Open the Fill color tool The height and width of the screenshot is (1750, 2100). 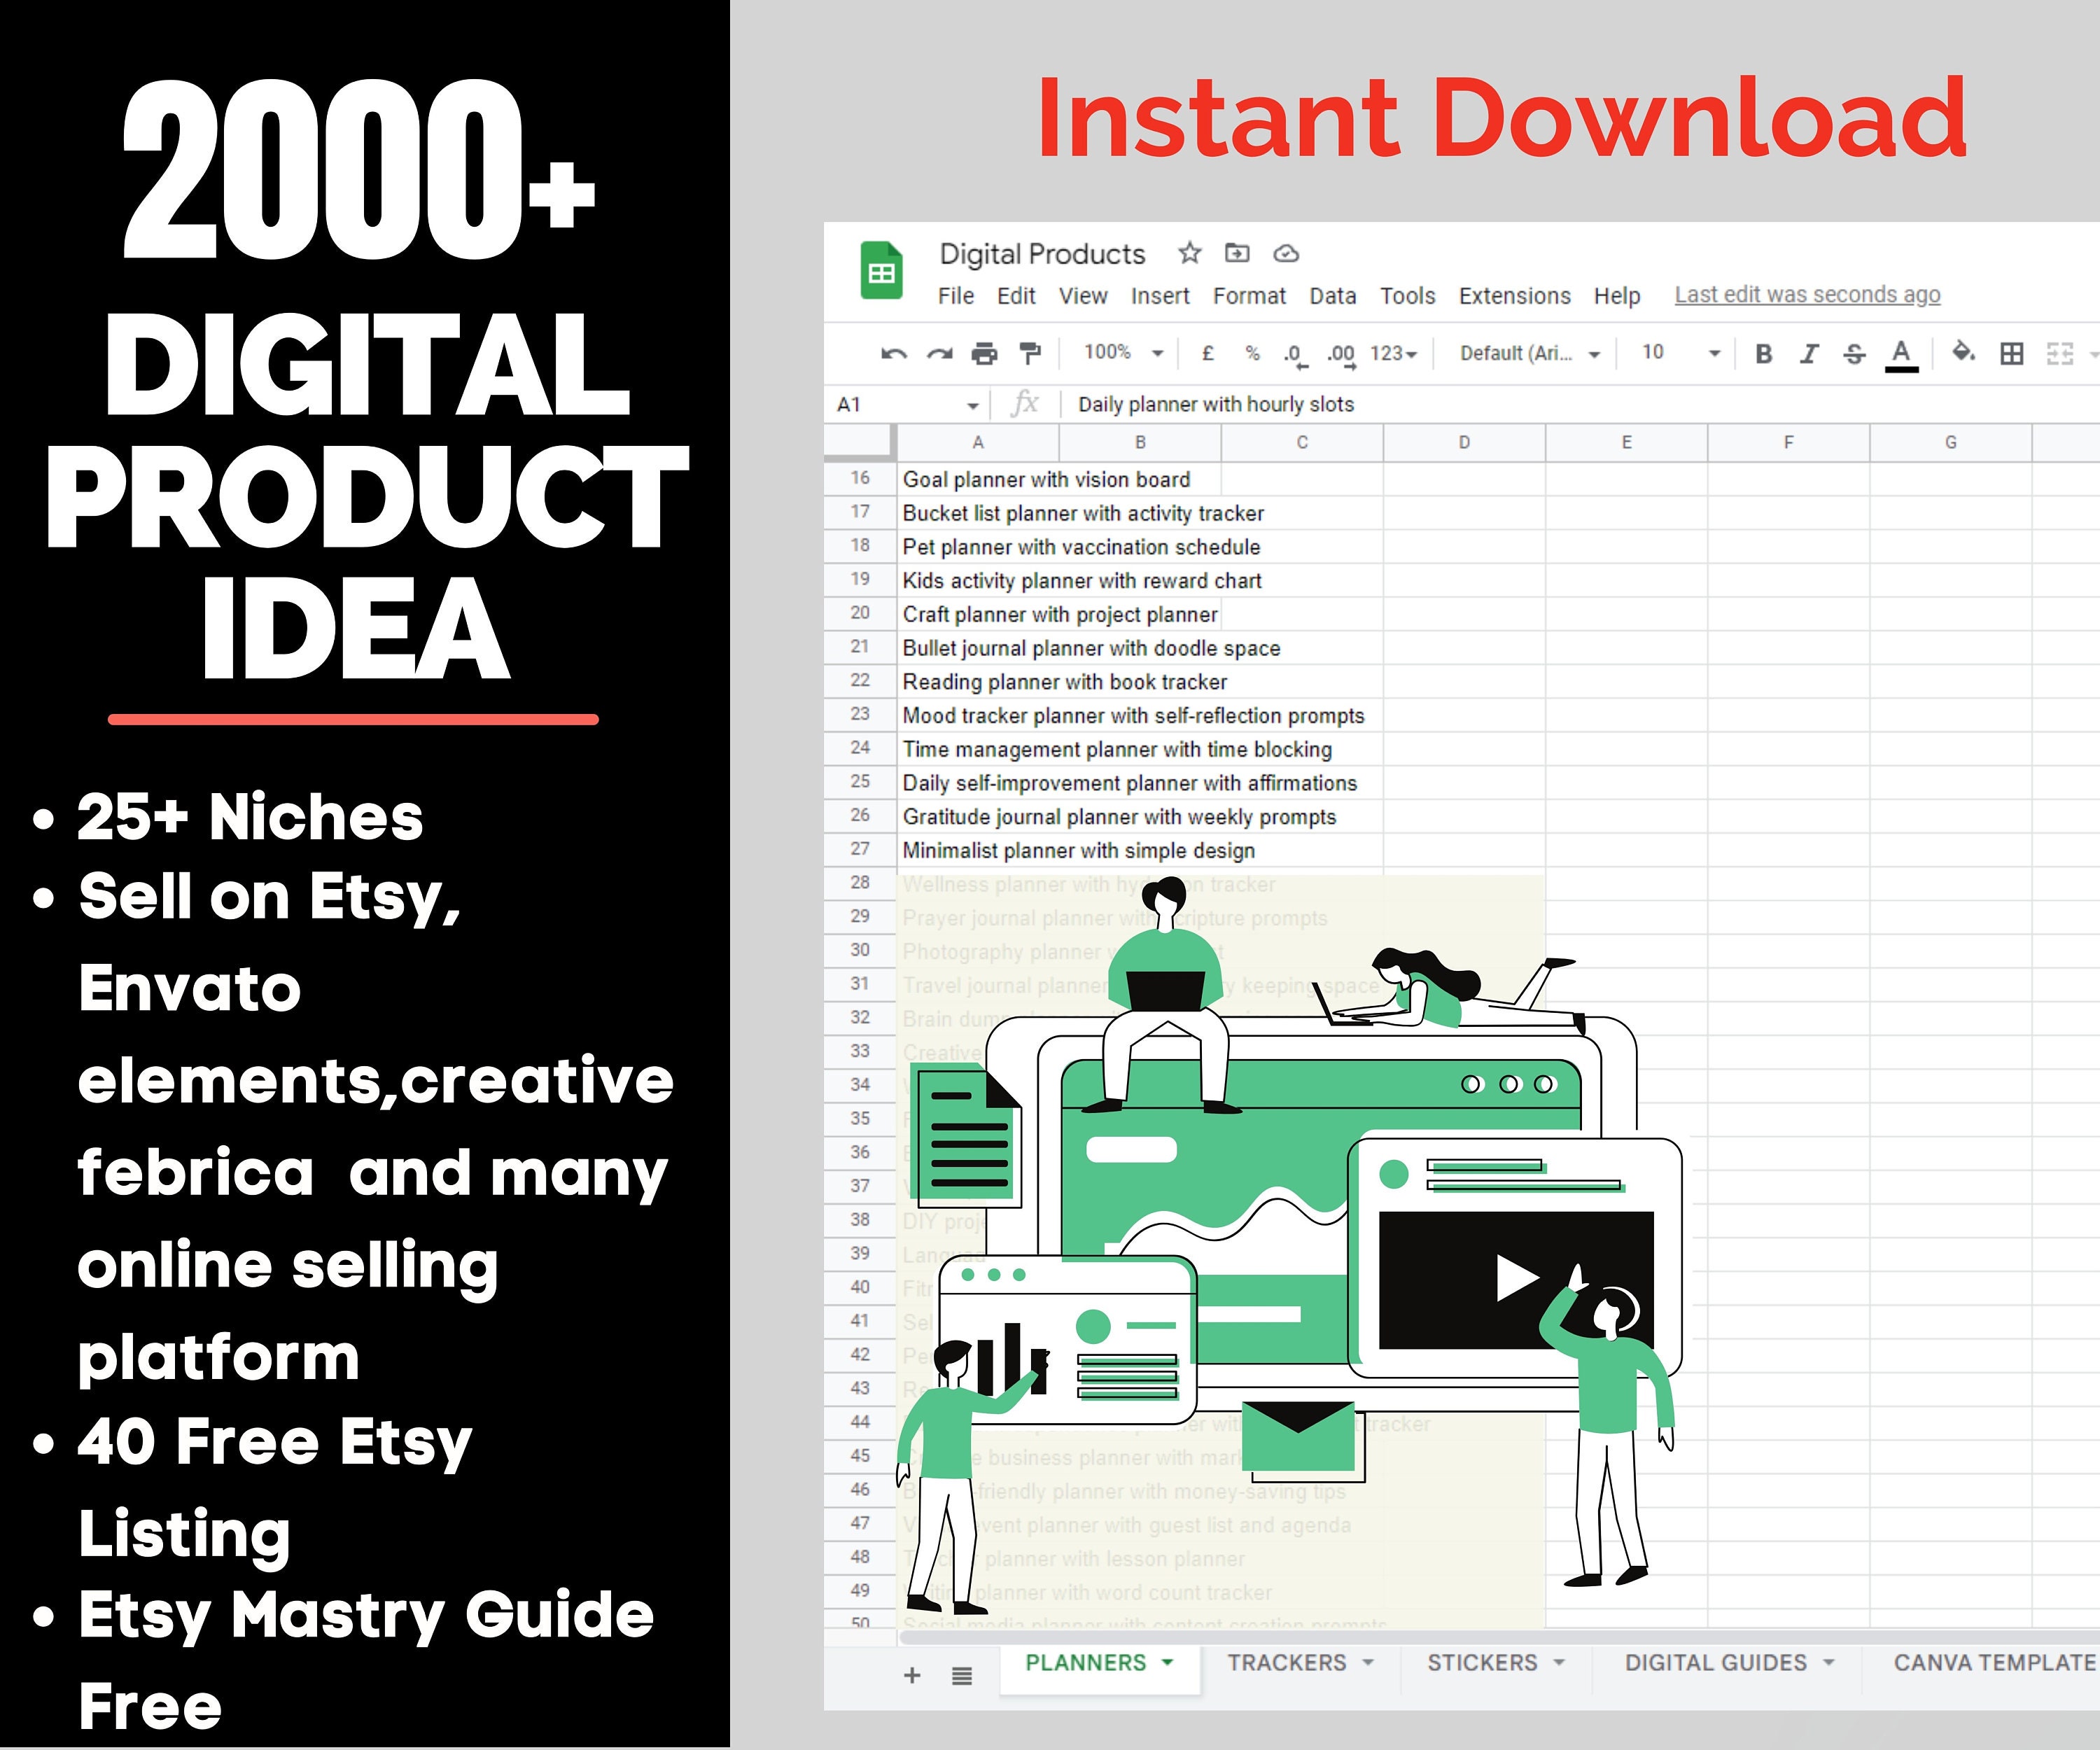(x=1964, y=352)
